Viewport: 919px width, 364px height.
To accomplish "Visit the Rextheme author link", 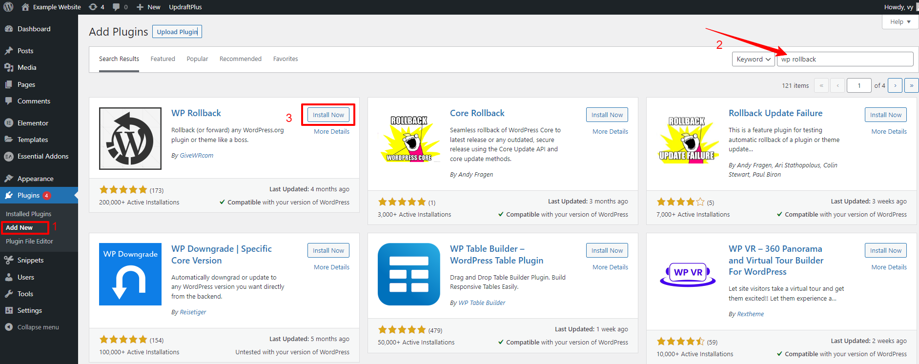I will (x=750, y=314).
